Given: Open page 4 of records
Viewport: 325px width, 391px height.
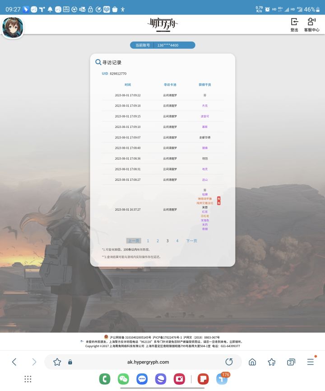Looking at the screenshot, I should [x=177, y=240].
